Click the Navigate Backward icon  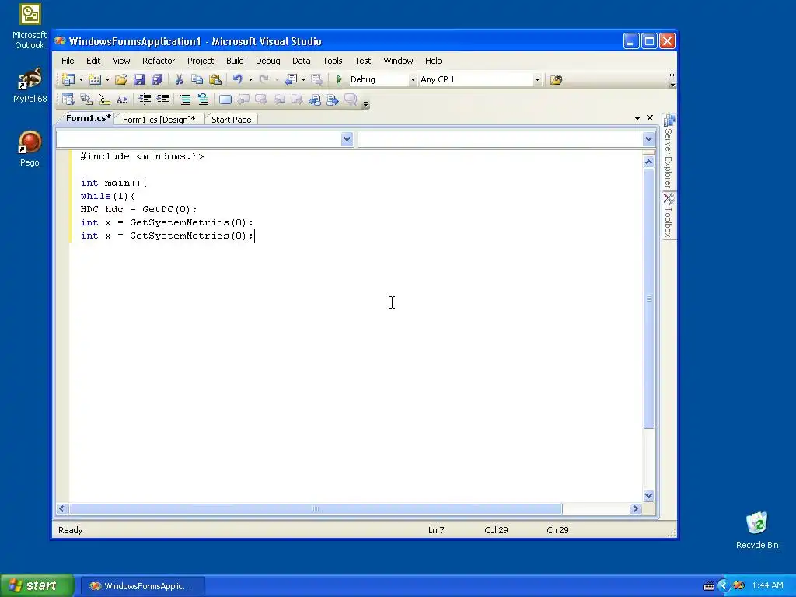coord(291,80)
